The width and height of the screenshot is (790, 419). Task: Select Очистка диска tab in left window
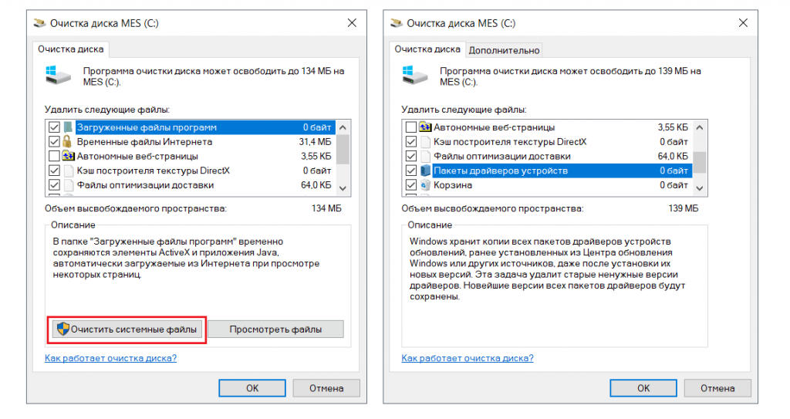pos(71,49)
